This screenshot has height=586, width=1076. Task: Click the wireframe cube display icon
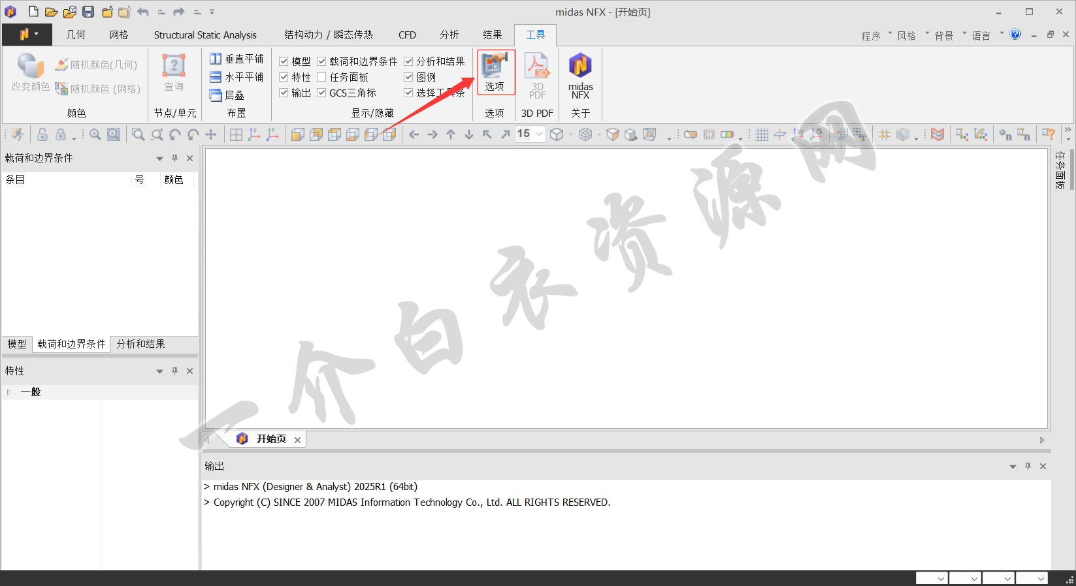(556, 134)
